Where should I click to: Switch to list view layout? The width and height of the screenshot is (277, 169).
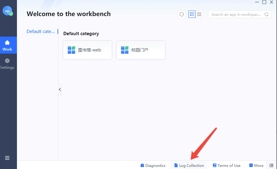[x=192, y=14]
